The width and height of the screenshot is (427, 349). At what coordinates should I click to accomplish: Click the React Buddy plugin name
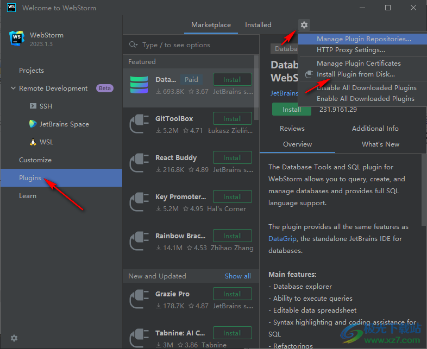tap(176, 158)
